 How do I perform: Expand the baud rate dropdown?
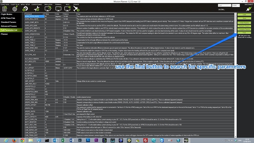(236, 6)
